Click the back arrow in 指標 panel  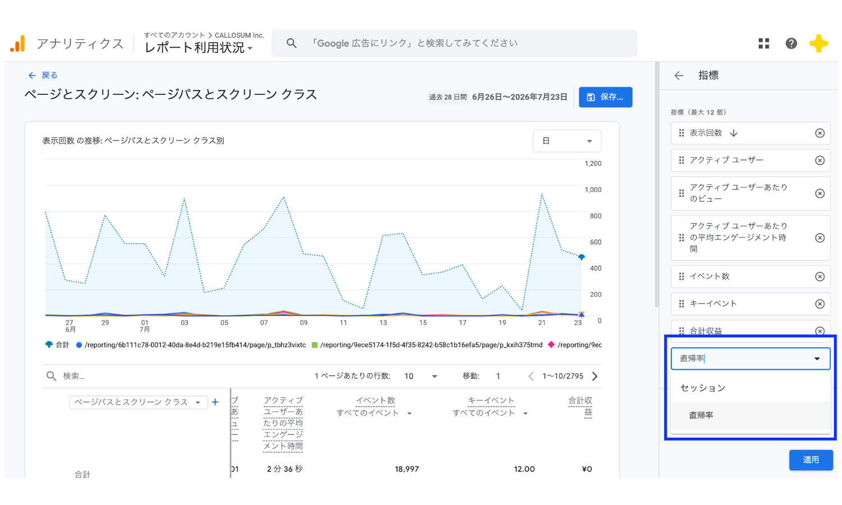tap(679, 75)
